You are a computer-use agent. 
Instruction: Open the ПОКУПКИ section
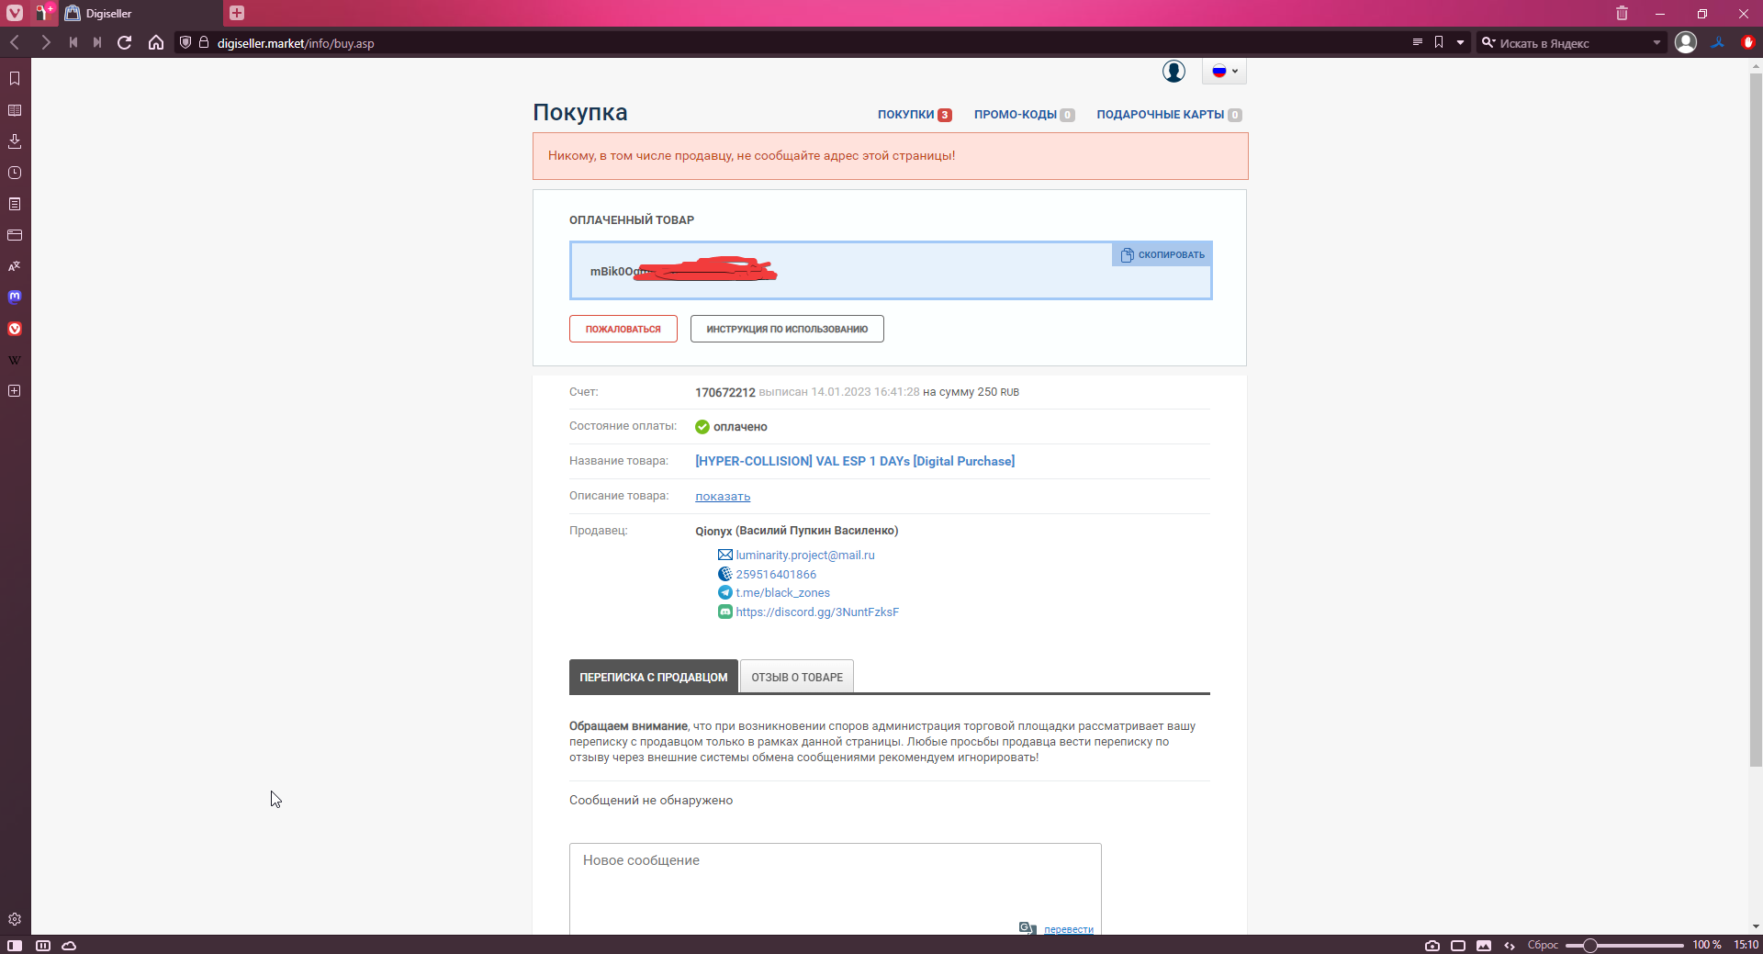click(915, 115)
